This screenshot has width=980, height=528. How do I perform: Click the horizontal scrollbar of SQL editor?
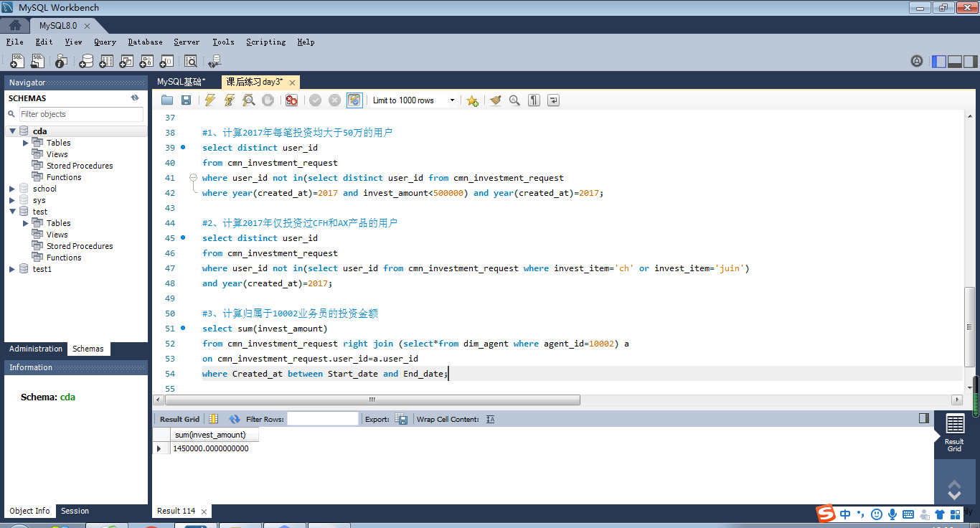(372, 400)
